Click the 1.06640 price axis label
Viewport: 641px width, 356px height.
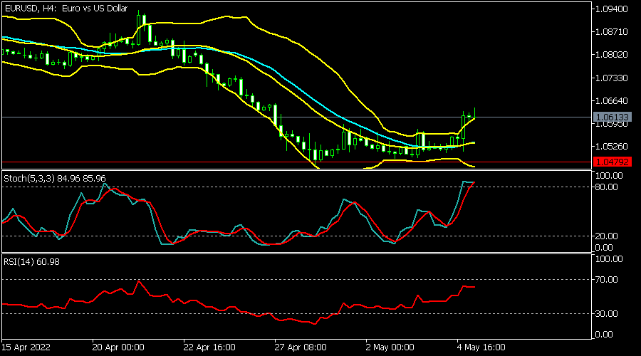tap(612, 100)
